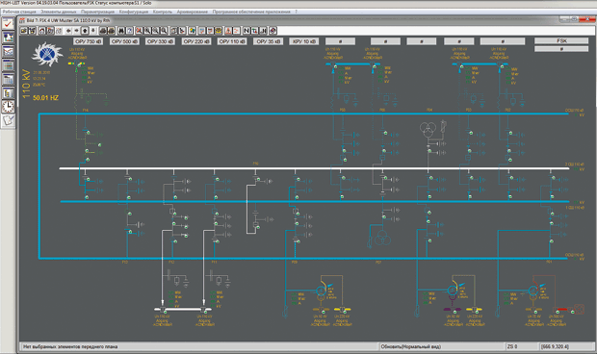The width and height of the screenshot is (597, 354).
Task: Click the red X toolbar icon
Action: 139,31
